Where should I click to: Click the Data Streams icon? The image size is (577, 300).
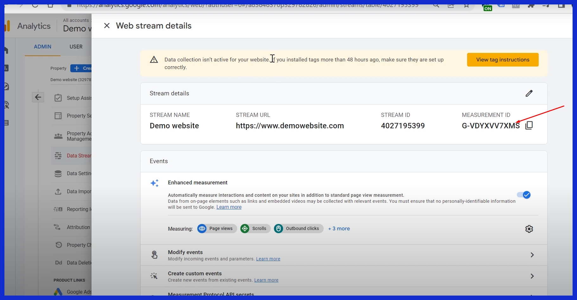tap(58, 156)
